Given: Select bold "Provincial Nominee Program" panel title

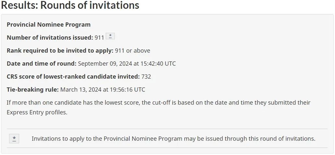Looking at the screenshot, I should (x=49, y=25).
